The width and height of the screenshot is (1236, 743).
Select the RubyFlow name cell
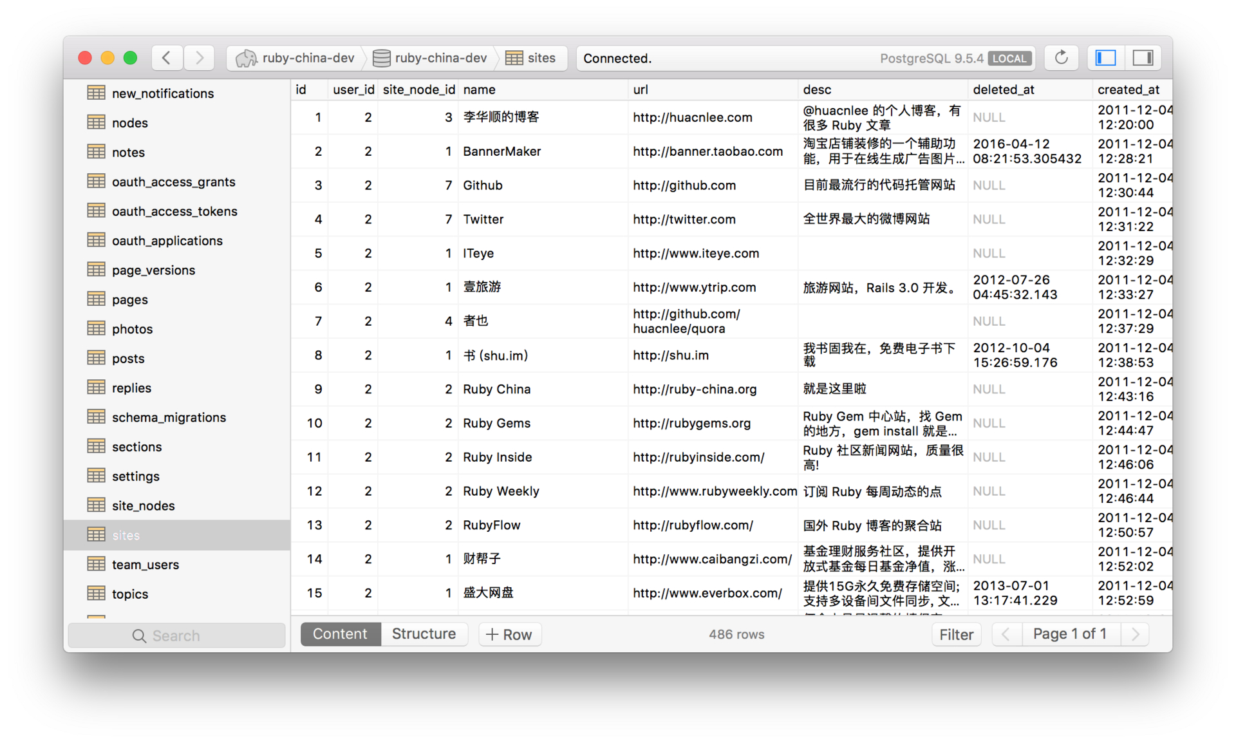(543, 525)
